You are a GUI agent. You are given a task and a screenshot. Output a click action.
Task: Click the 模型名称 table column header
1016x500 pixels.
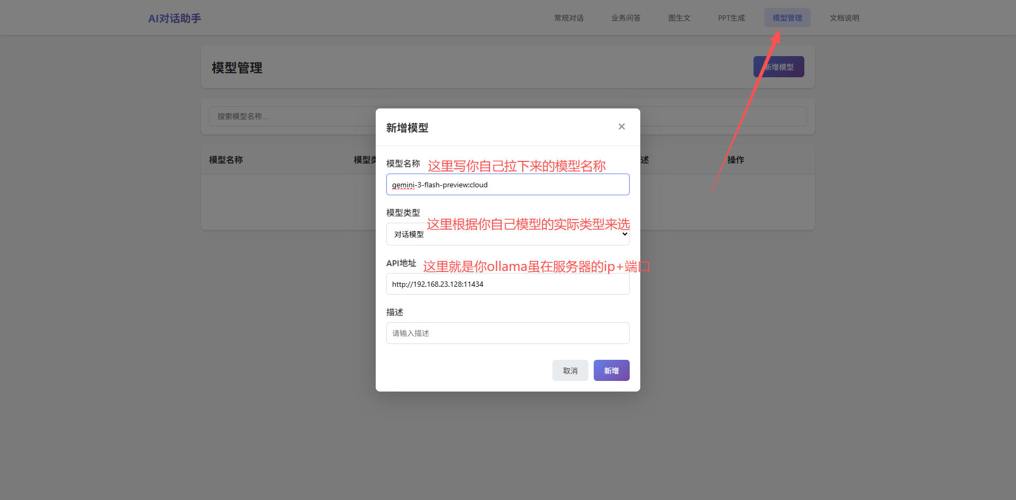point(226,160)
